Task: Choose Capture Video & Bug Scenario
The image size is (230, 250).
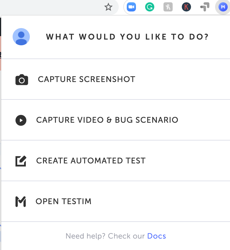Action: [107, 120]
